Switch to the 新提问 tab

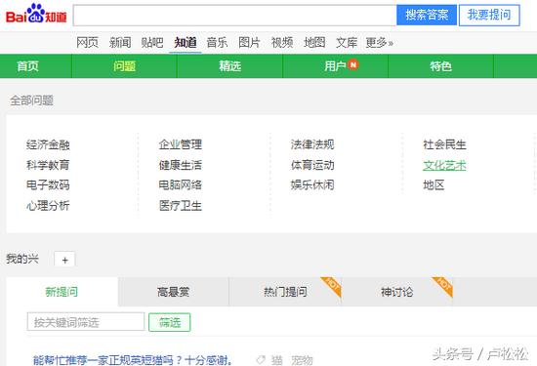coord(62,292)
